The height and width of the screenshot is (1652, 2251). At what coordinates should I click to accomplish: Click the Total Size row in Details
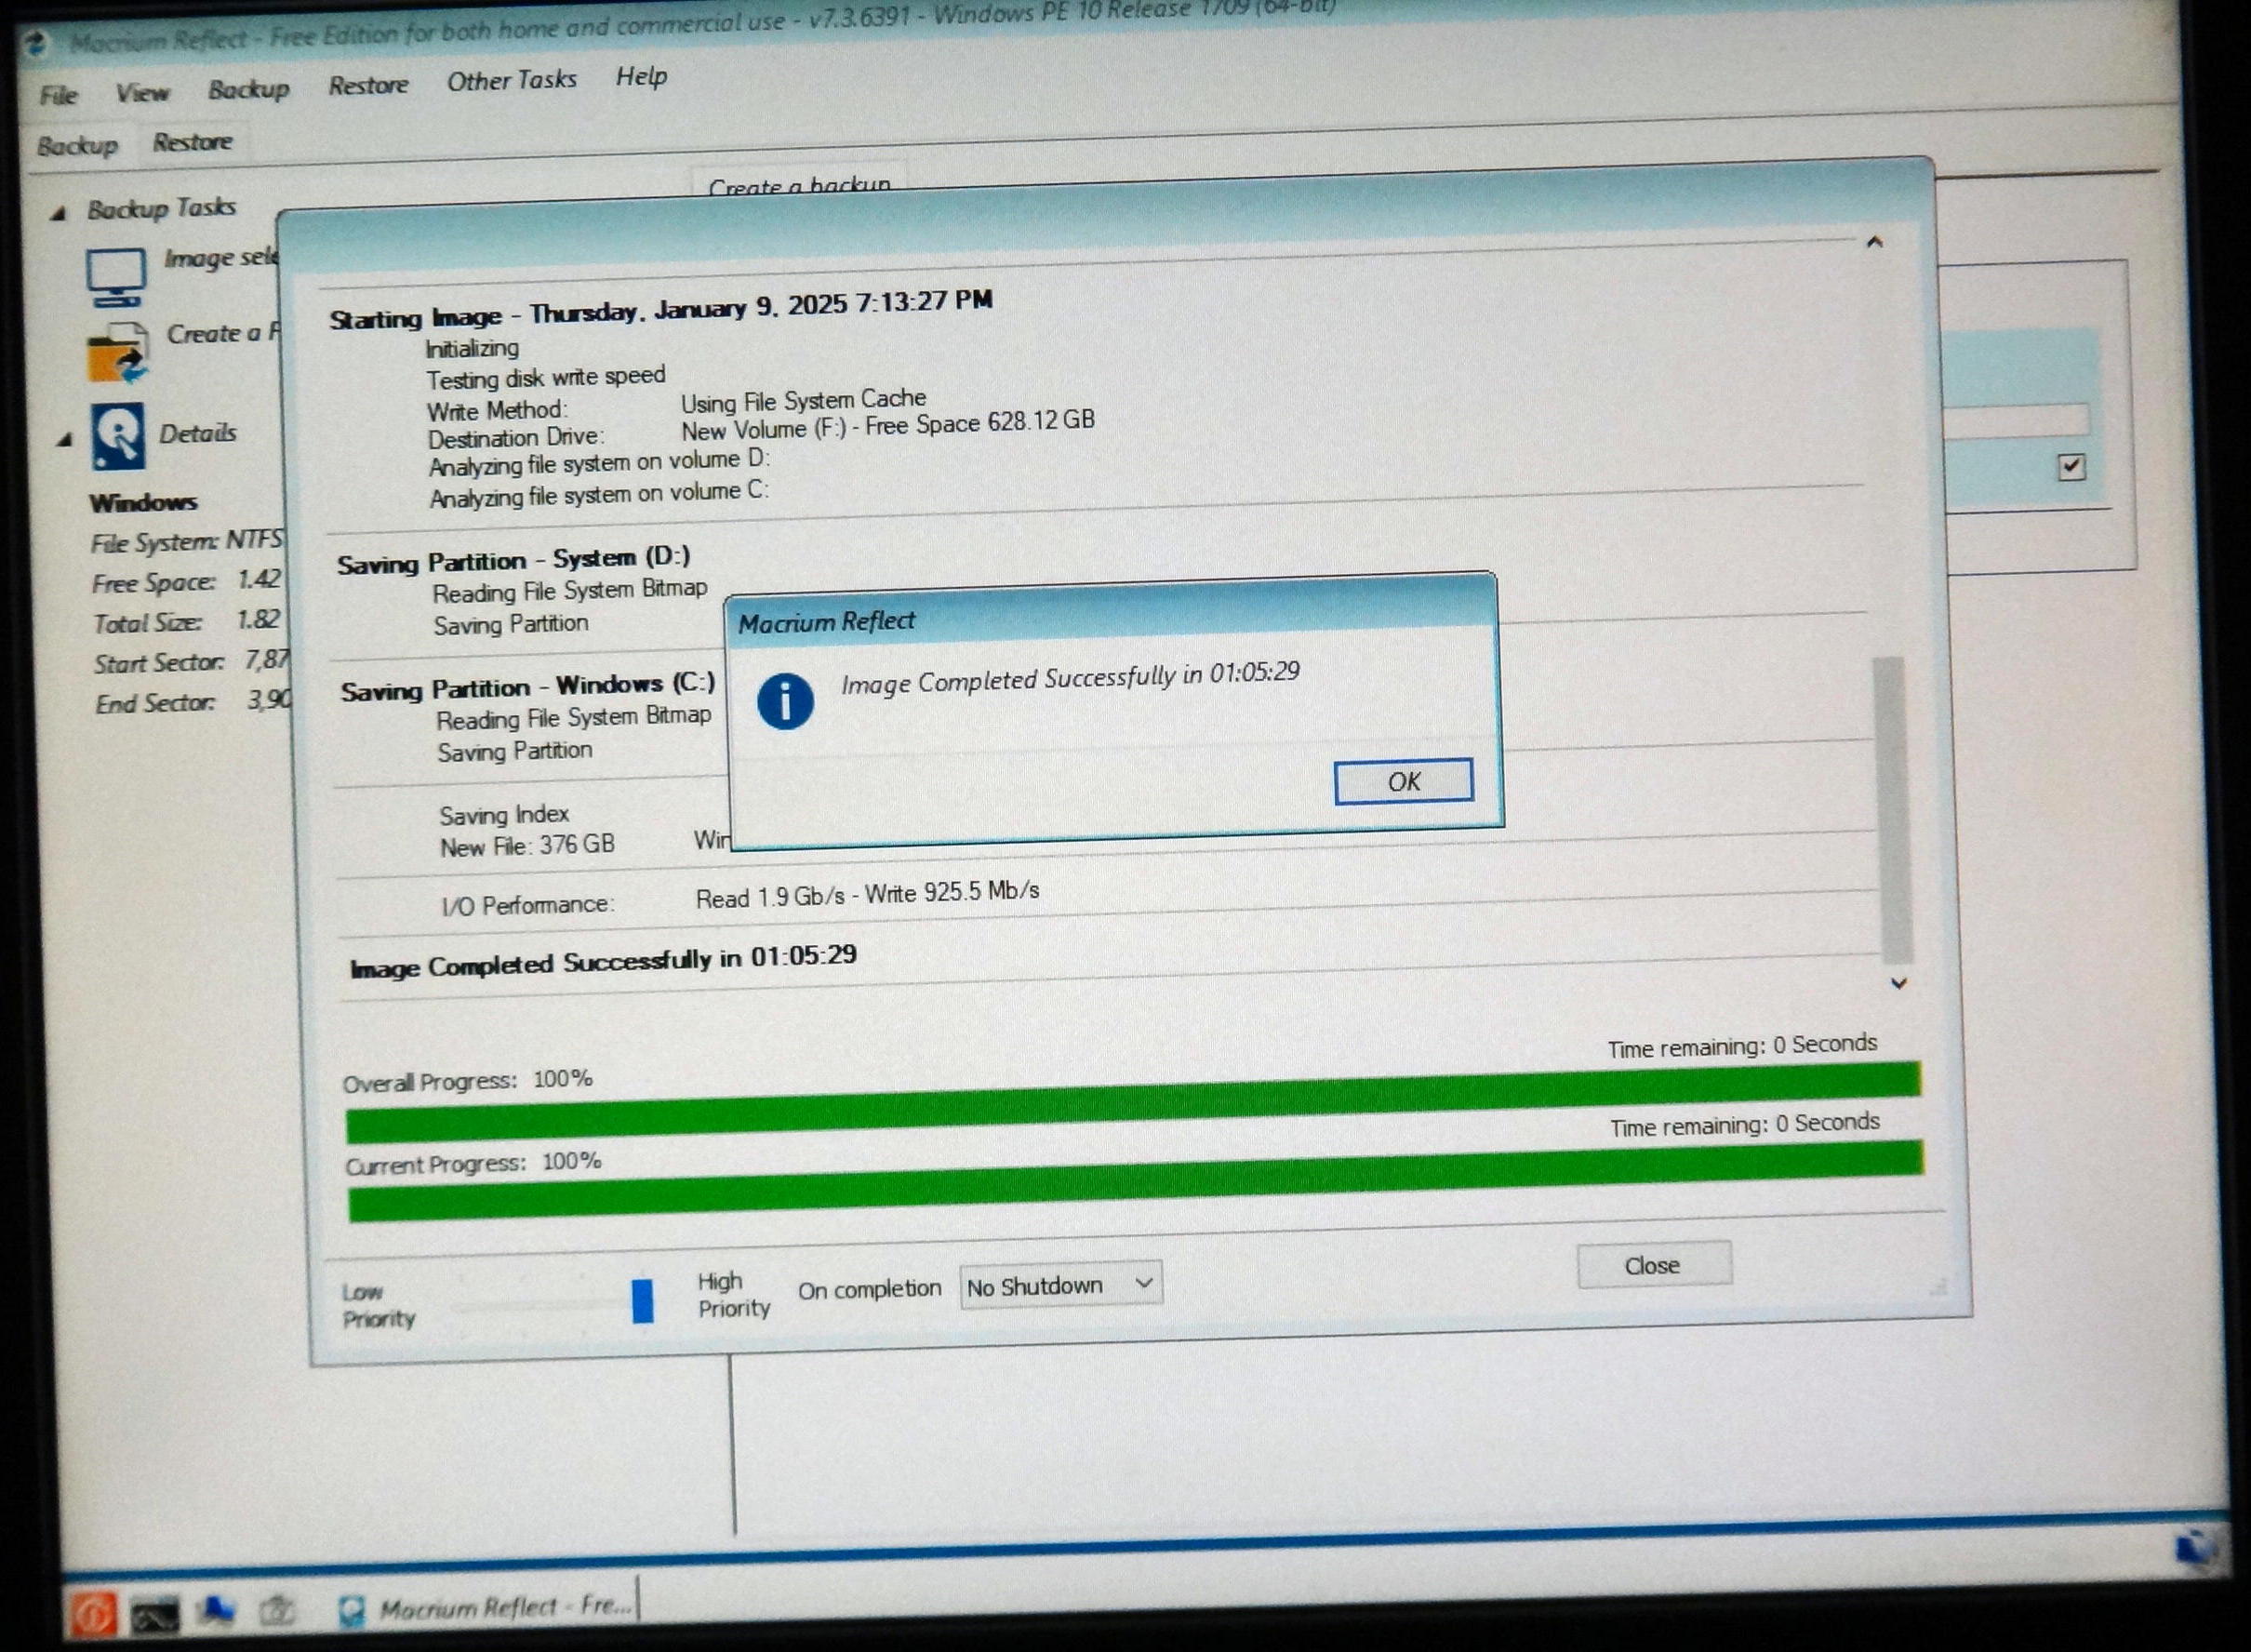point(187,621)
